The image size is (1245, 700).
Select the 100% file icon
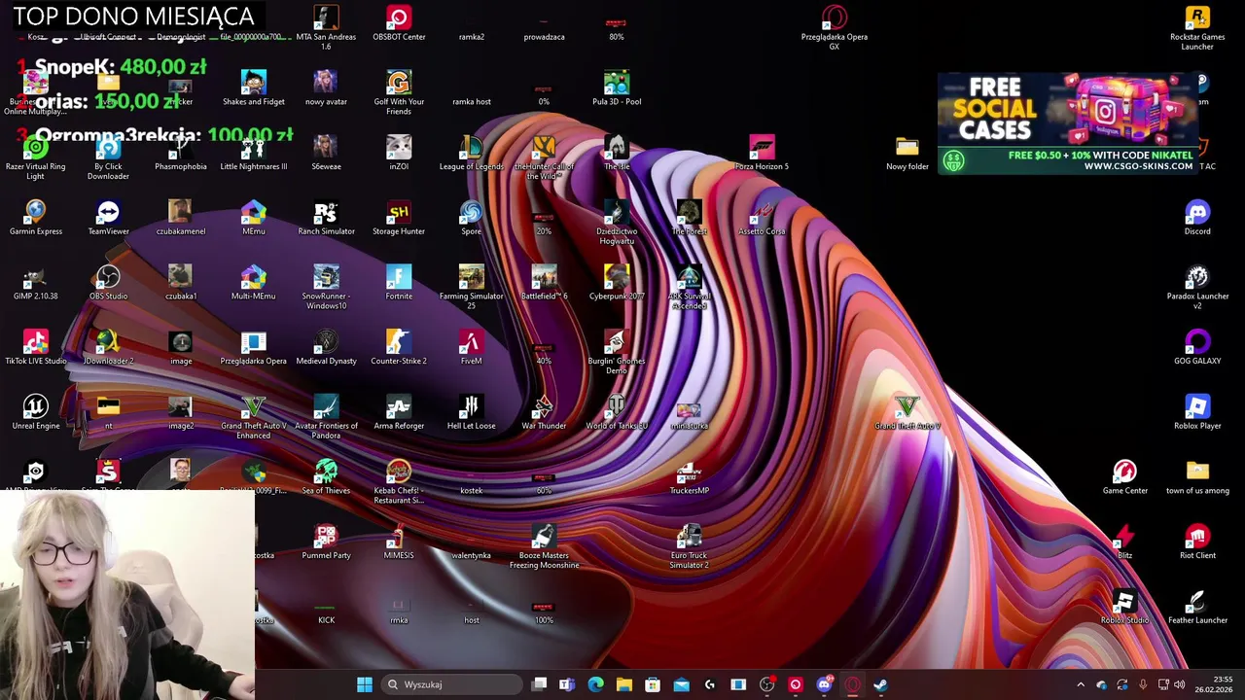pyautogui.click(x=544, y=608)
